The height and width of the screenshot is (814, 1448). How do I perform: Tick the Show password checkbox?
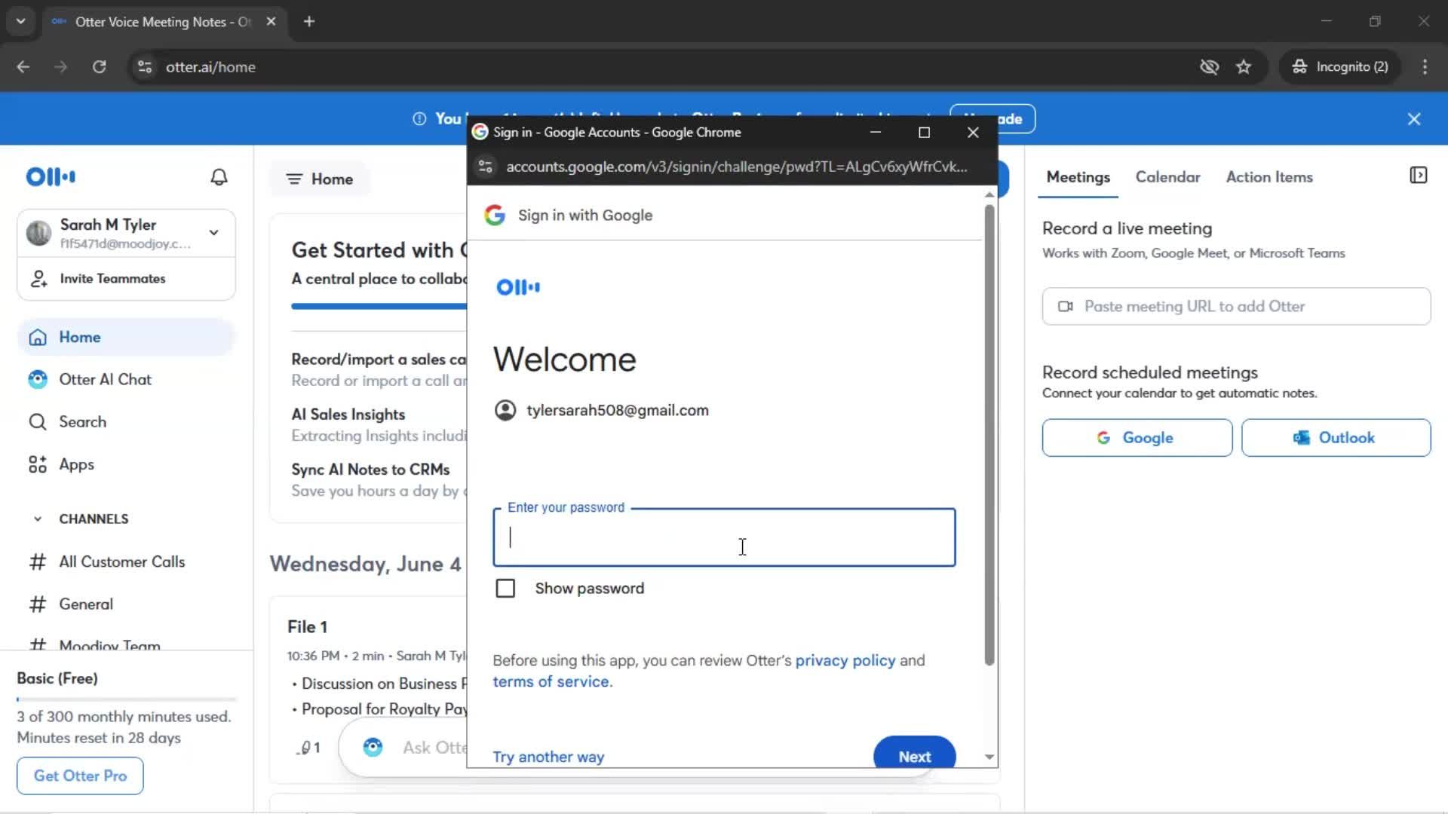tap(505, 589)
